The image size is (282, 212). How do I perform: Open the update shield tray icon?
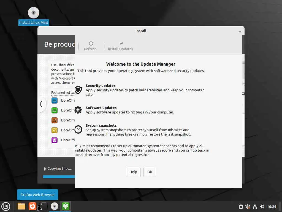coord(248,206)
